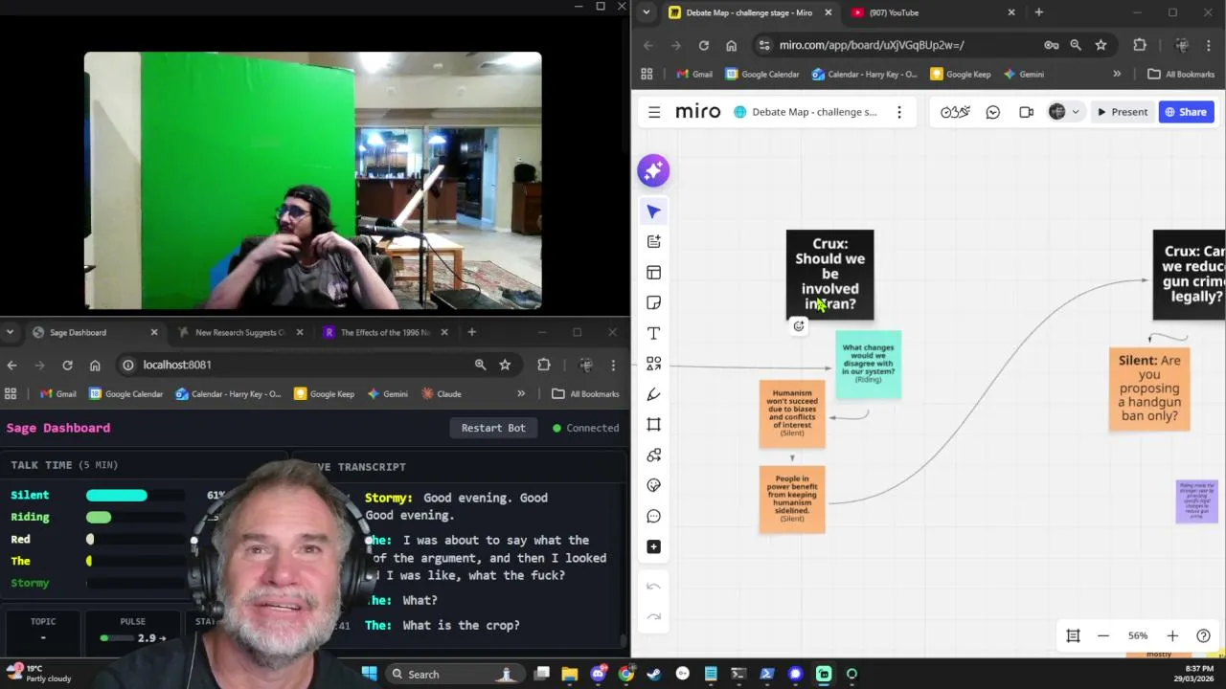Select the Debate Map Miro tab
This screenshot has width=1226, height=689.
click(x=748, y=12)
